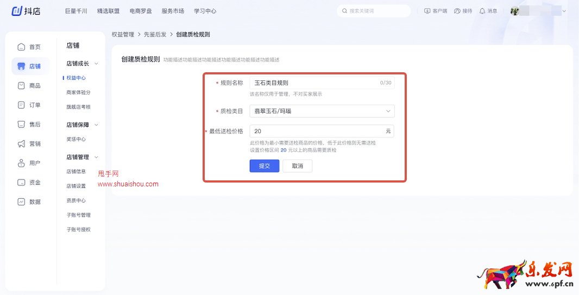The width and height of the screenshot is (579, 295).
Task: Click the 店铺 submenu panel heading
Action: point(73,46)
